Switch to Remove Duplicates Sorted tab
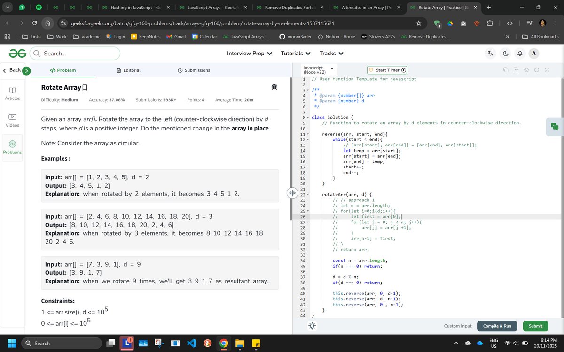Viewport: 564px width, 352px height. (x=289, y=8)
